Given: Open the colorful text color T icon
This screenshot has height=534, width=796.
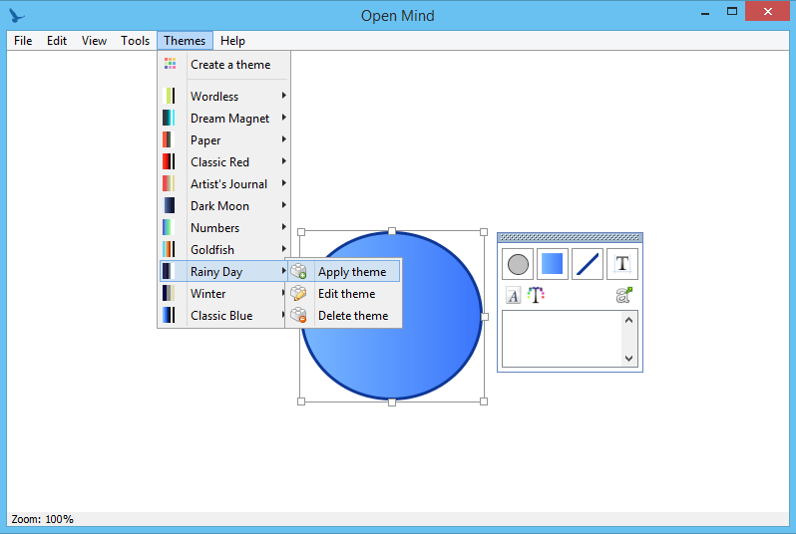Looking at the screenshot, I should pos(536,295).
